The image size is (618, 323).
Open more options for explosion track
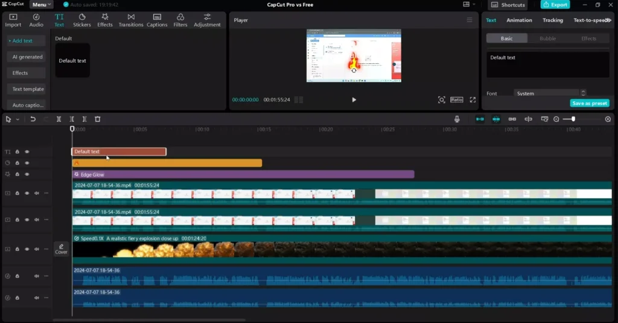click(x=46, y=249)
